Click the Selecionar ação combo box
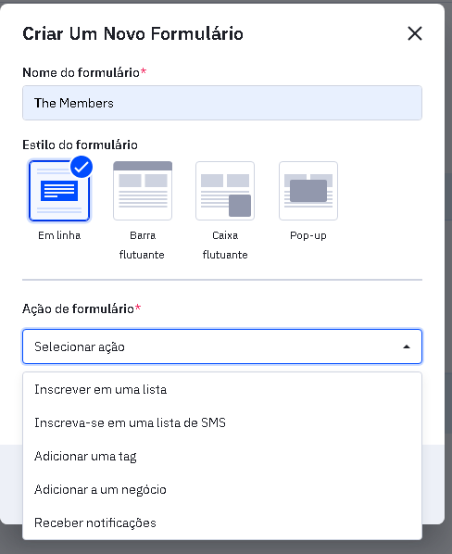452x554 pixels. click(222, 346)
